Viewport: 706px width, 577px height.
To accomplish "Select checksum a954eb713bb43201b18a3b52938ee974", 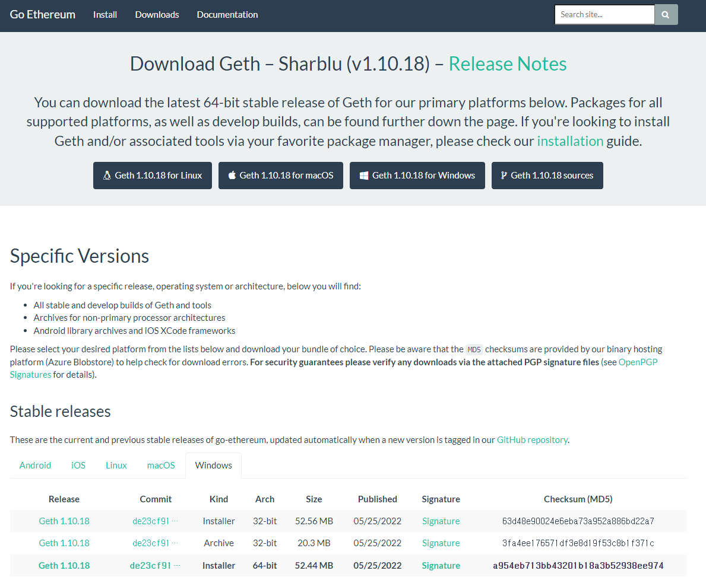I will pyautogui.click(x=578, y=566).
